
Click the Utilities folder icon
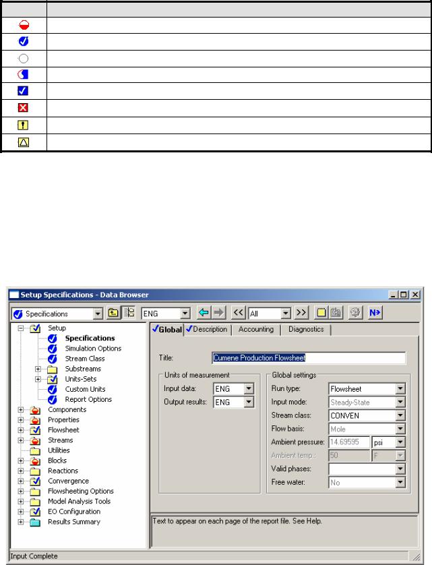tap(35, 451)
